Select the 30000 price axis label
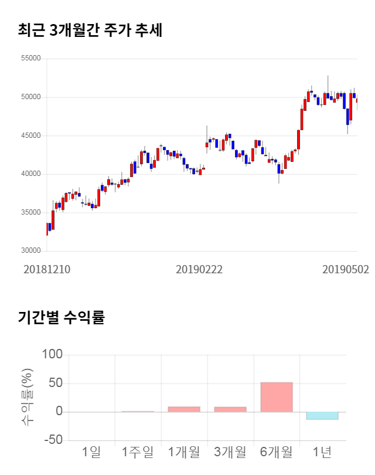The image size is (375, 475). click(x=30, y=251)
